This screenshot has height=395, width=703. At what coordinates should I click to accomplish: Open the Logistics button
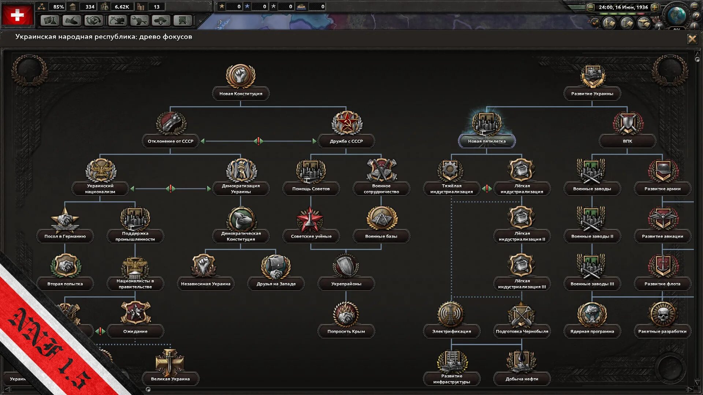pos(183,20)
